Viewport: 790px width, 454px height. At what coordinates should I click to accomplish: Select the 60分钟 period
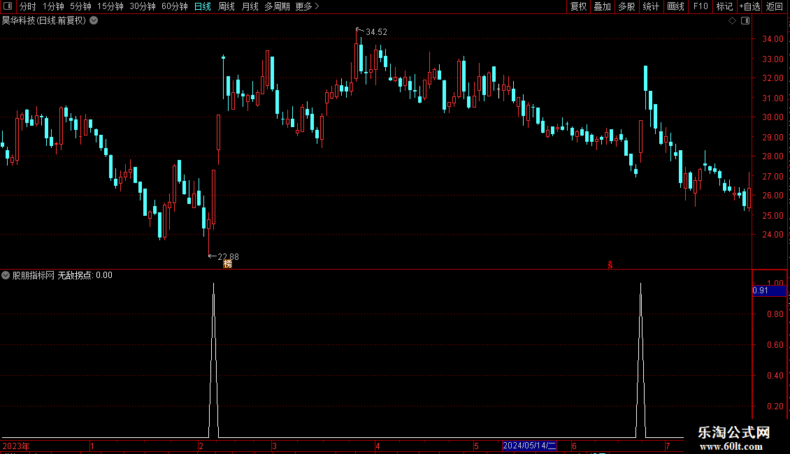[x=174, y=6]
